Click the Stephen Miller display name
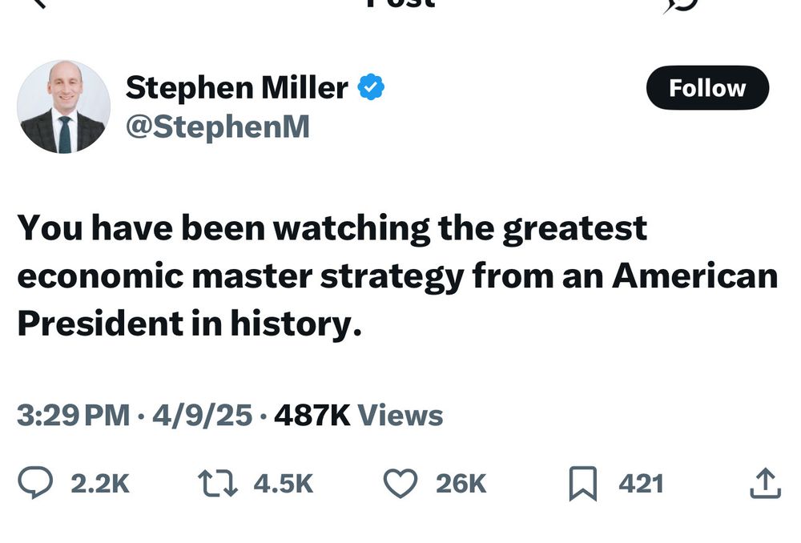801x543 pixels. (x=237, y=87)
